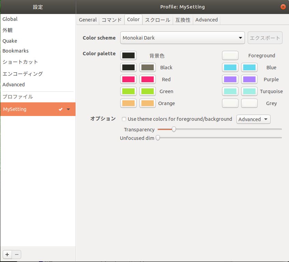Screen dimensions: 289x262
Task: Click the Unfocused dim slider handle
Action: coord(157,138)
